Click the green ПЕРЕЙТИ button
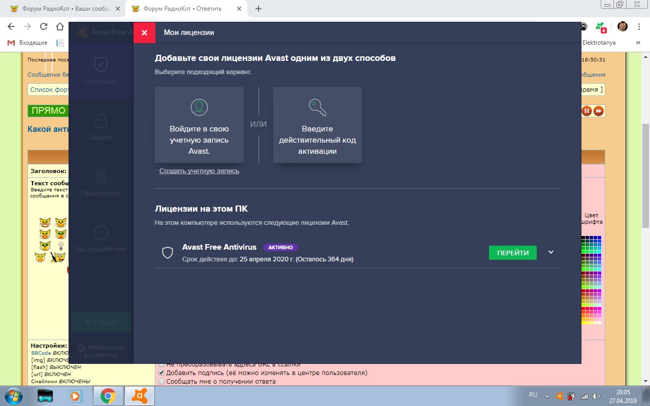 pos(513,253)
